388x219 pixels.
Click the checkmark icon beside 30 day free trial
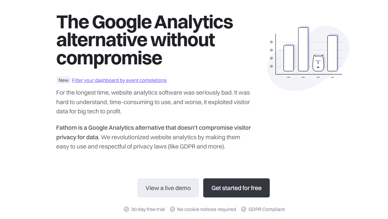pos(126,209)
